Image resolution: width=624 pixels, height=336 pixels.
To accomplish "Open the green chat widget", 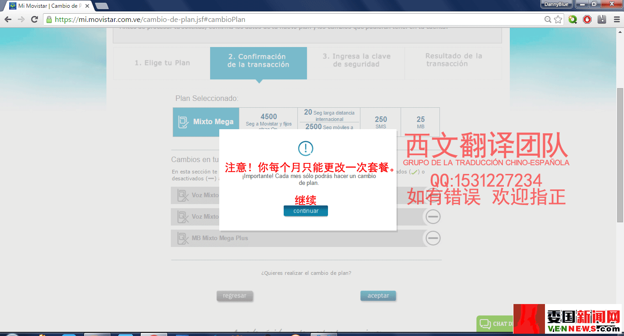I will click(495, 324).
